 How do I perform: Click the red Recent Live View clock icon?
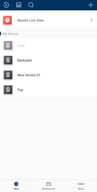point(7,20)
